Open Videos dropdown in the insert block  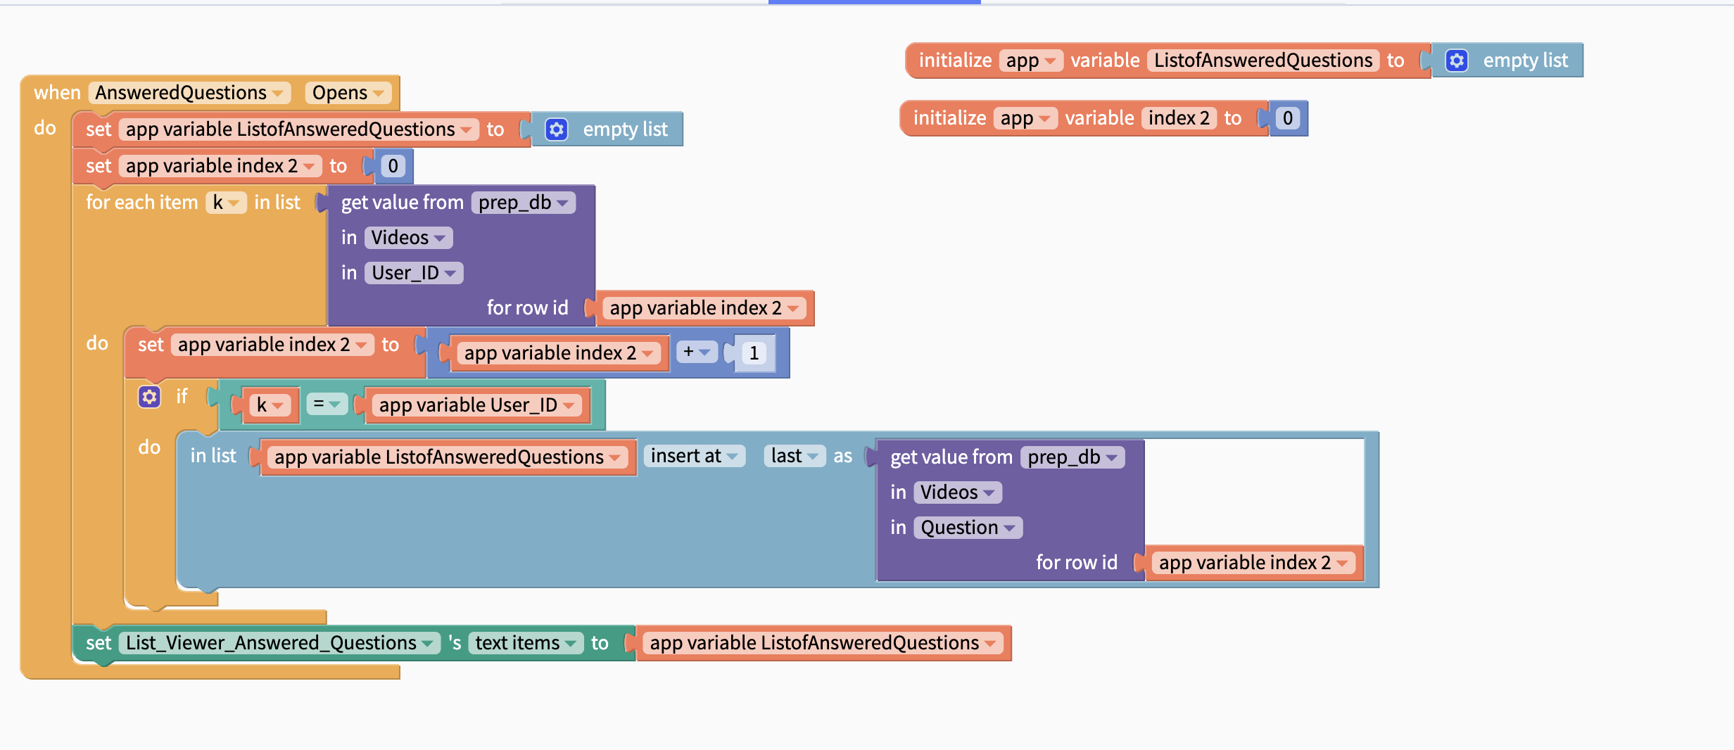tap(958, 492)
